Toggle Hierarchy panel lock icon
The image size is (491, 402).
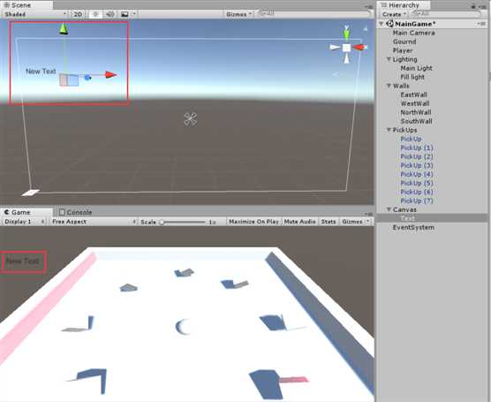[473, 6]
